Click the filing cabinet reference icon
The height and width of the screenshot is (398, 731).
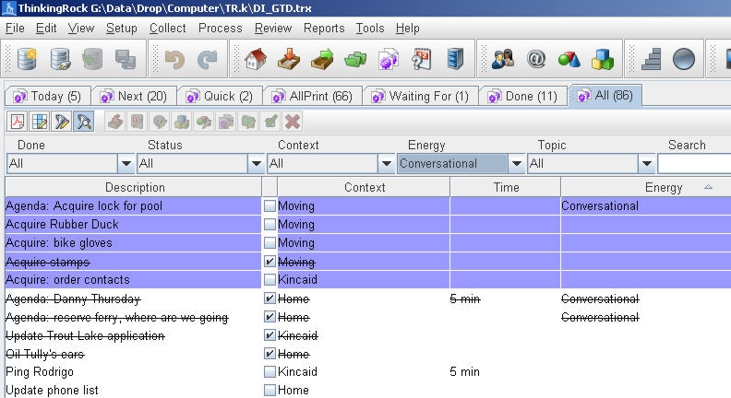tap(454, 59)
